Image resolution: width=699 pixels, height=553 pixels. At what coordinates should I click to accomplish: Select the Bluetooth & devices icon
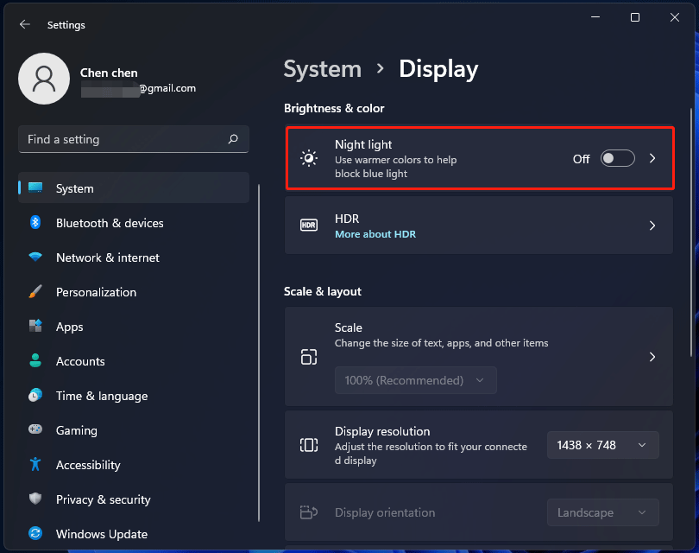click(x=35, y=223)
